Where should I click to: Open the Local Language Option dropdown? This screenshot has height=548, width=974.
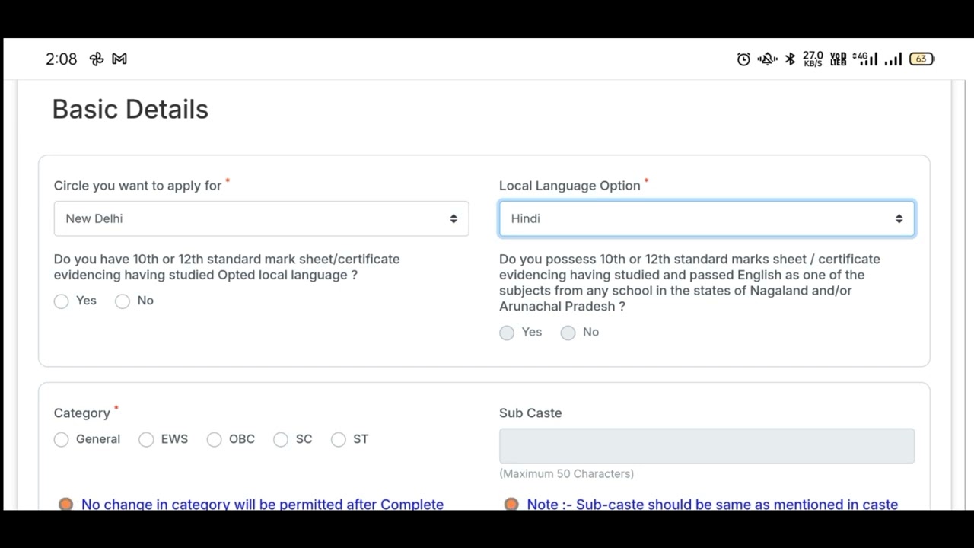pyautogui.click(x=707, y=219)
